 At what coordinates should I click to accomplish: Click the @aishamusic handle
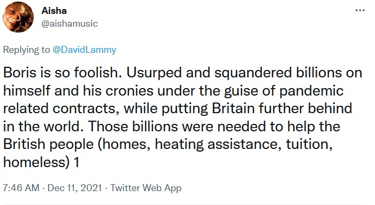pos(70,23)
